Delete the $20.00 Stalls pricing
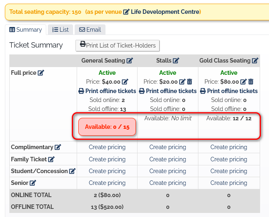The image size is (269, 217). coord(190,82)
